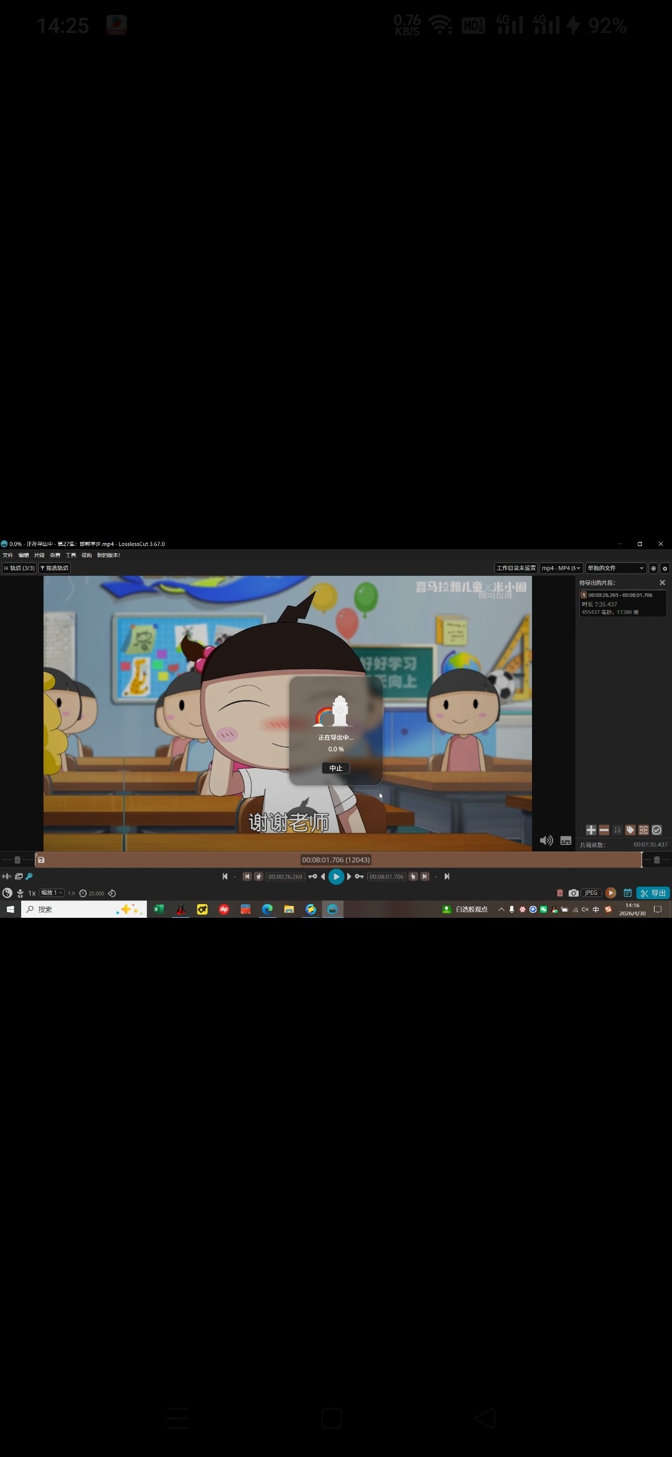Click the red trash icon near JPEG
This screenshot has width=672, height=1457.
pos(560,893)
